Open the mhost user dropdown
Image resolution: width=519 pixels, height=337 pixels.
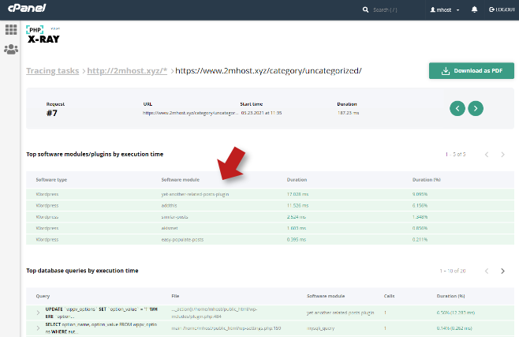(x=445, y=9)
